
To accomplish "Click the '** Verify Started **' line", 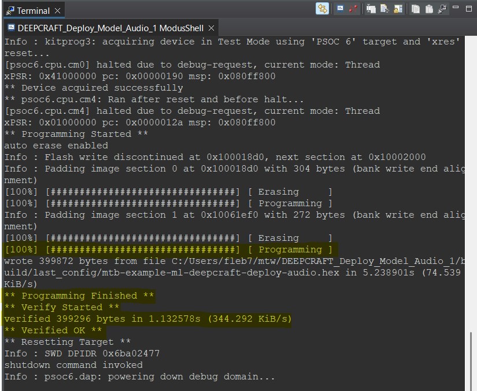I will click(x=62, y=307).
